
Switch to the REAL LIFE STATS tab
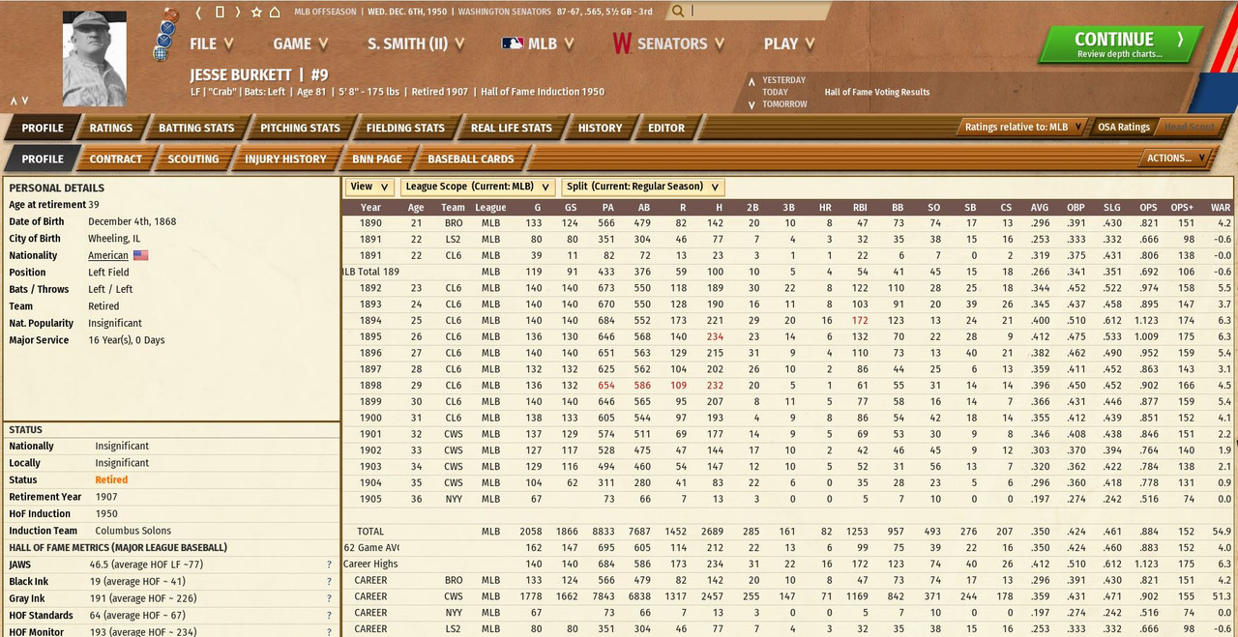pos(511,128)
